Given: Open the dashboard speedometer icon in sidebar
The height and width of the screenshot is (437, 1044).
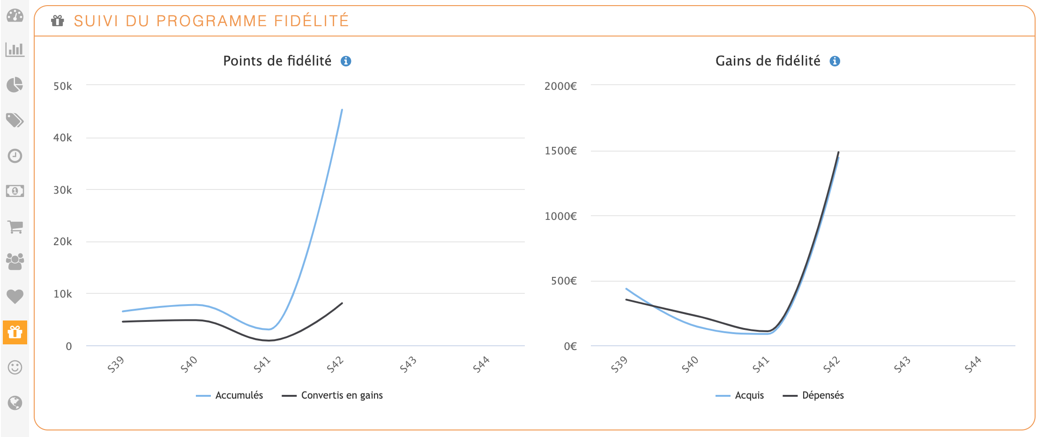Looking at the screenshot, I should coord(15,16).
